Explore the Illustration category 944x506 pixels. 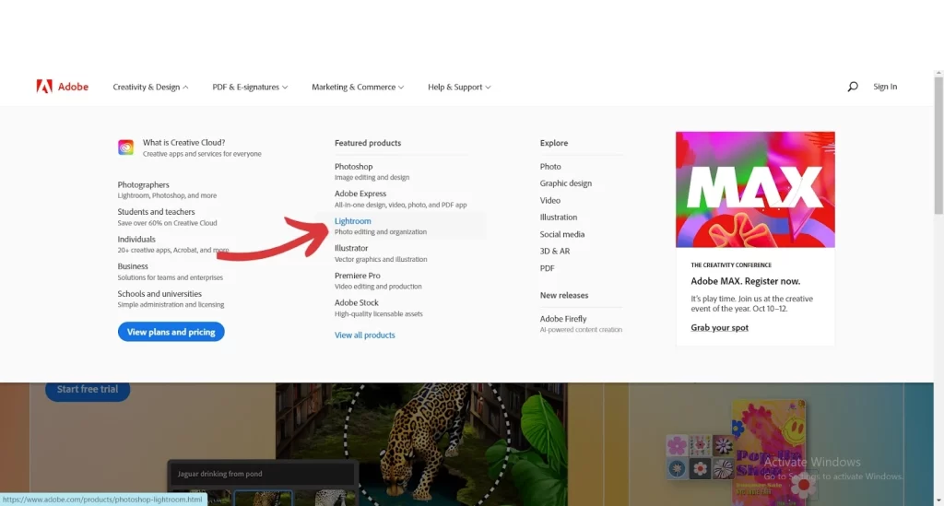559,218
